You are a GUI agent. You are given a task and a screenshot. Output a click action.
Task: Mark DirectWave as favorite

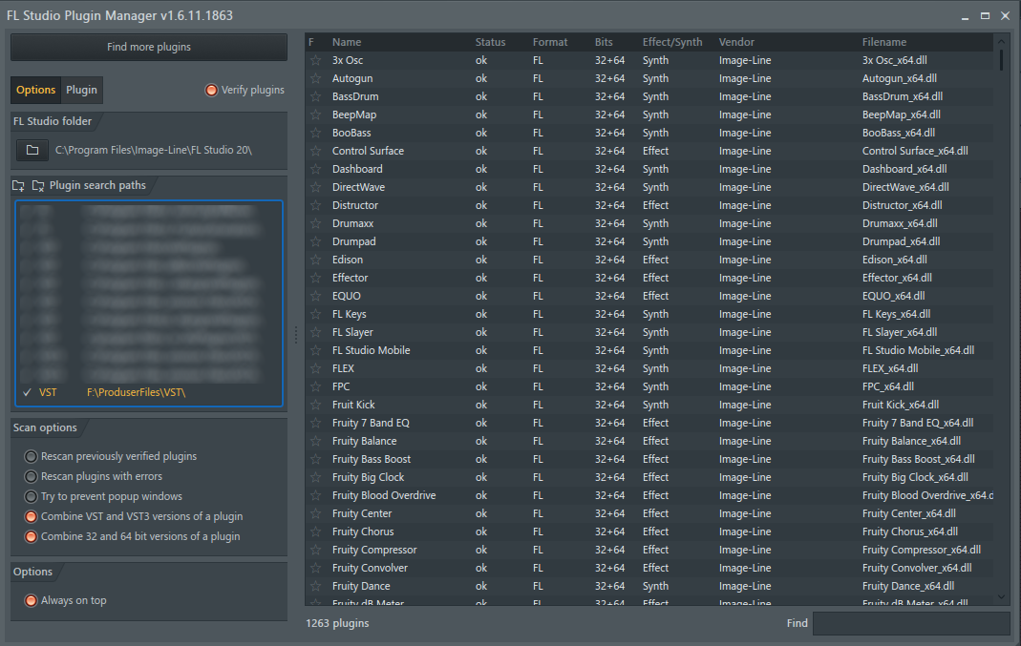pyautogui.click(x=316, y=187)
